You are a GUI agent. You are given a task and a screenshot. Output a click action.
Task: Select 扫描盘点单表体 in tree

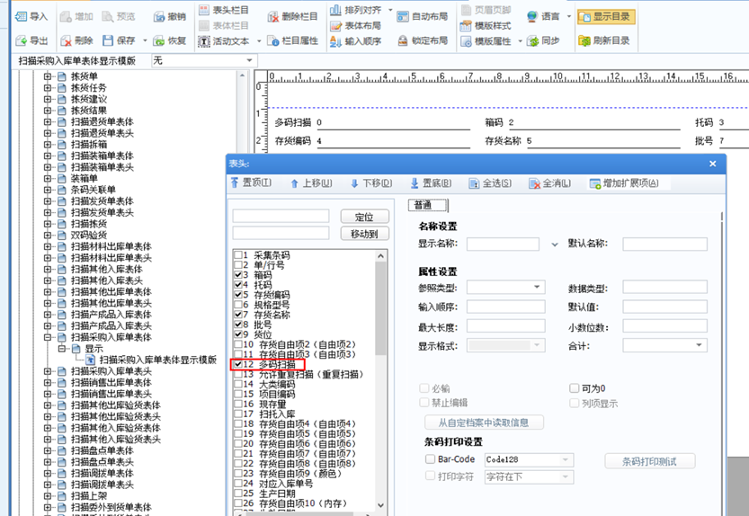(x=103, y=451)
